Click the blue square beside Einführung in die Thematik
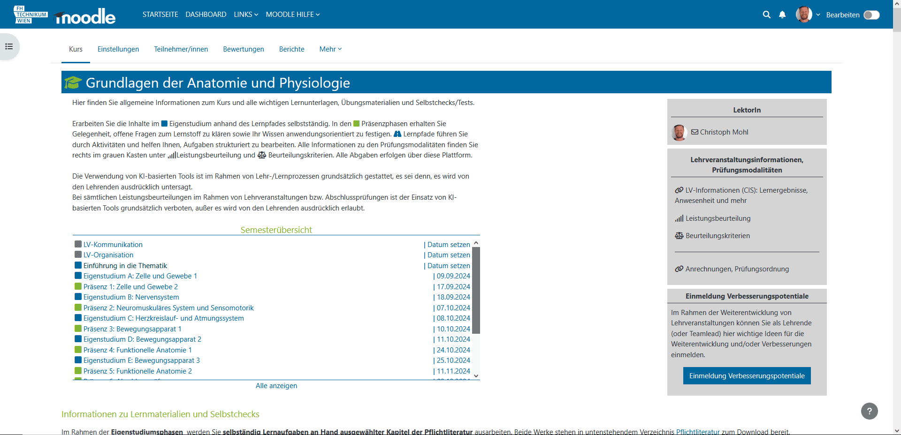 click(x=78, y=265)
